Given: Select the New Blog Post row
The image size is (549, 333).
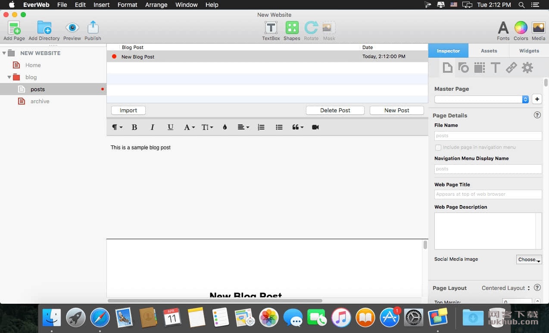Looking at the screenshot, I should point(267,57).
